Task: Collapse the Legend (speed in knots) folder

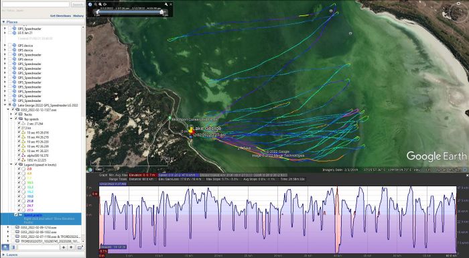Action: pos(11,165)
